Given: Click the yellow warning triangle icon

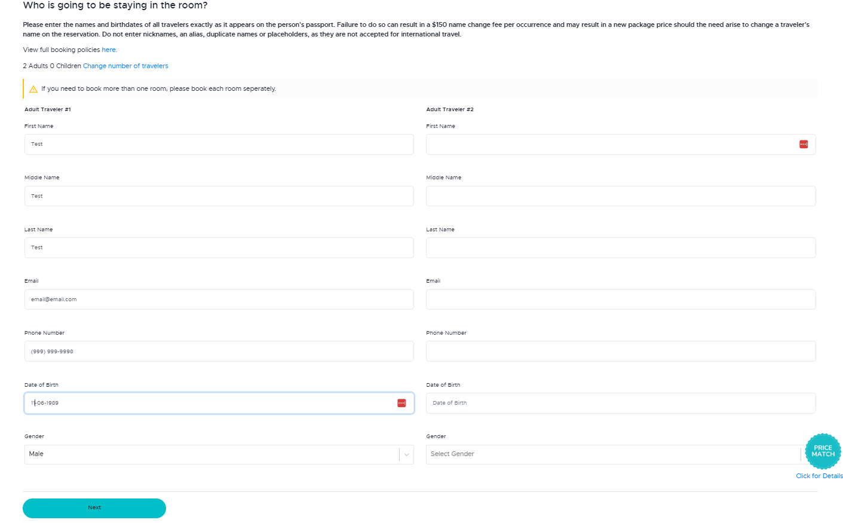Looking at the screenshot, I should click(33, 89).
